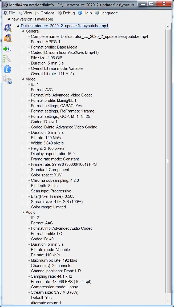Collapse the Video section
Viewport: 174px width, 307px height.
(x=23, y=79)
